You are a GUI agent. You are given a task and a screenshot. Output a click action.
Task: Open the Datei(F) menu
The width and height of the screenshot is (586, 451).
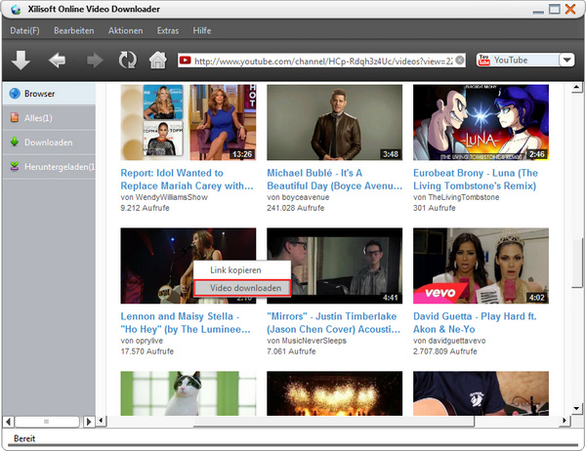(24, 30)
